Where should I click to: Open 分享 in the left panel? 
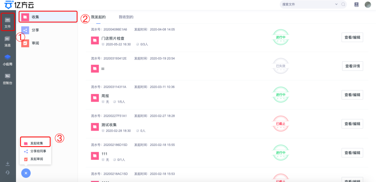point(35,30)
